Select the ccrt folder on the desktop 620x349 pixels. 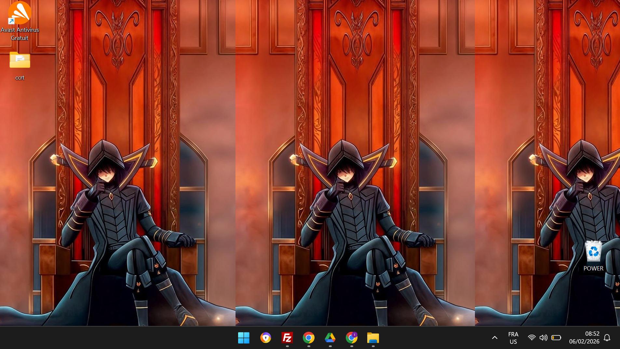(20, 66)
